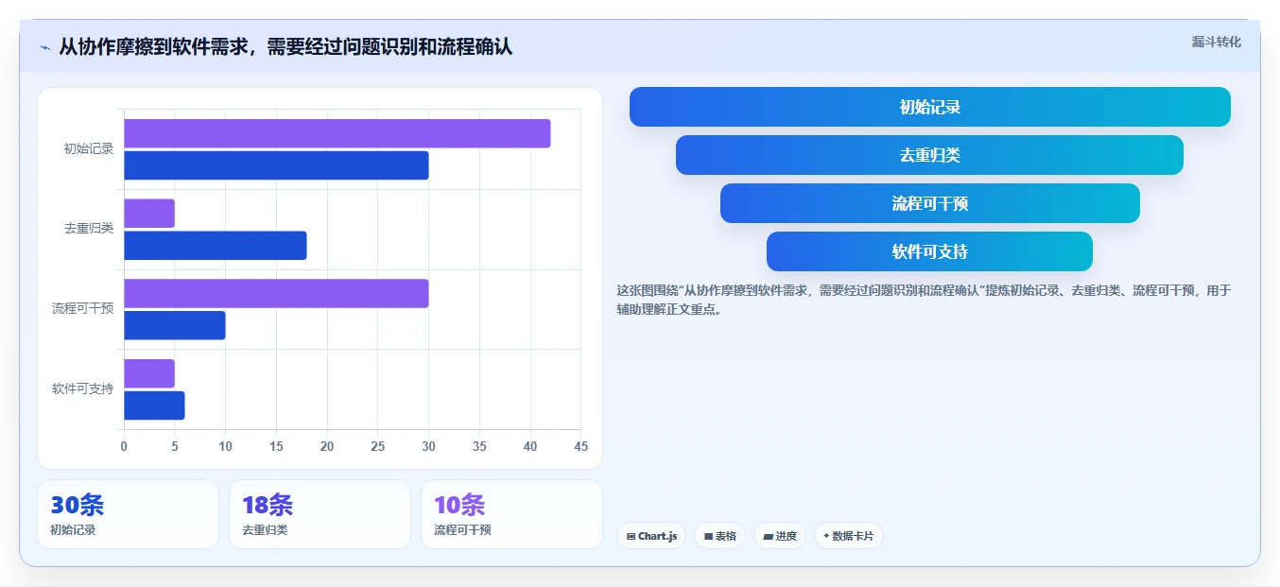Click the purple 流程可干预 bar in chart

(x=276, y=293)
